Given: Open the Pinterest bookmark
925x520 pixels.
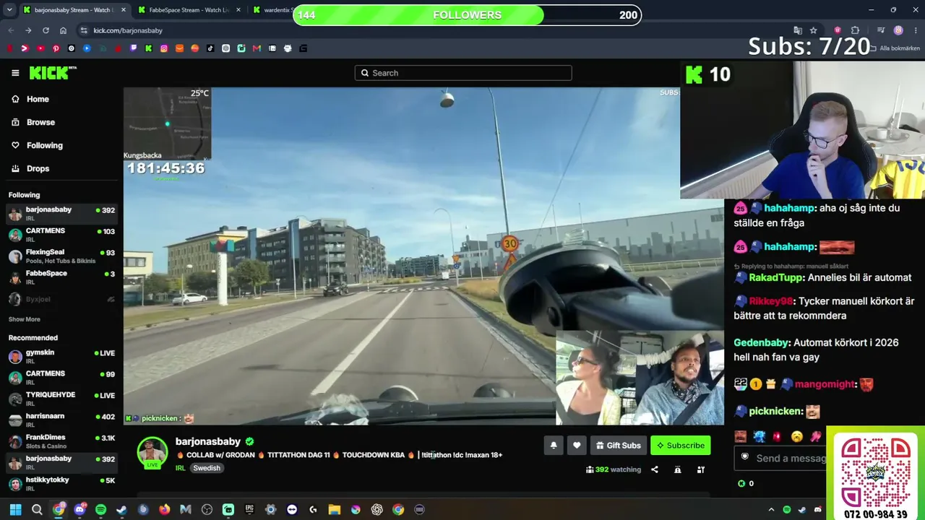Looking at the screenshot, I should (56, 48).
